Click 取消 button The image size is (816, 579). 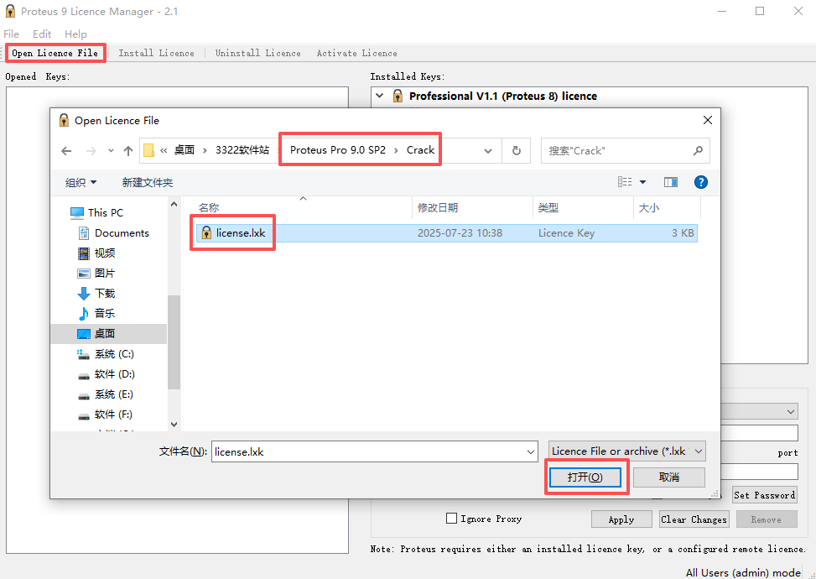(x=669, y=477)
